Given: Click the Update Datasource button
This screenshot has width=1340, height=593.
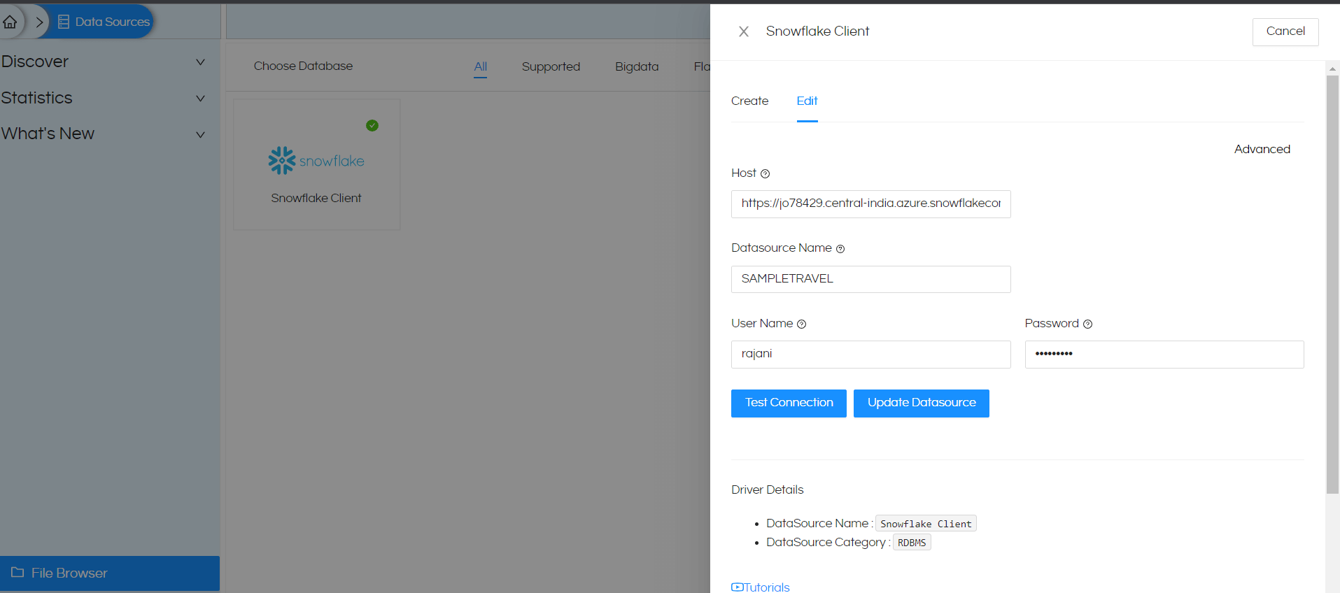Looking at the screenshot, I should tap(921, 403).
